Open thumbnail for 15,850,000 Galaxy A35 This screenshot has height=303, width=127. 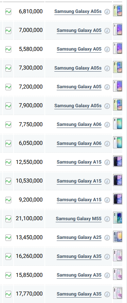(x=118, y=274)
